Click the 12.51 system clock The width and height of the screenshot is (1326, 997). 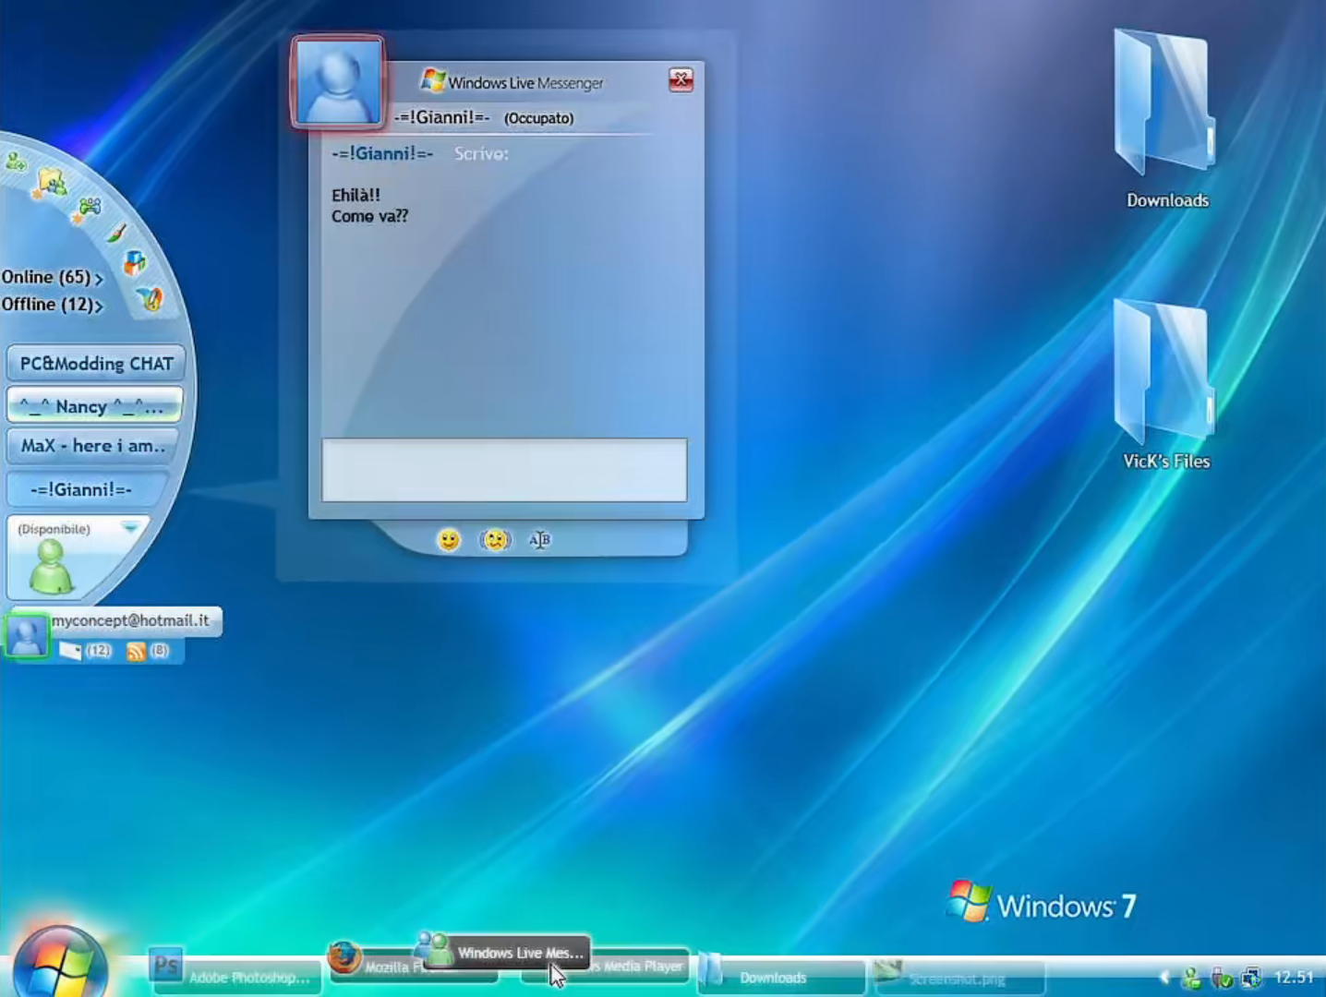1294,977
